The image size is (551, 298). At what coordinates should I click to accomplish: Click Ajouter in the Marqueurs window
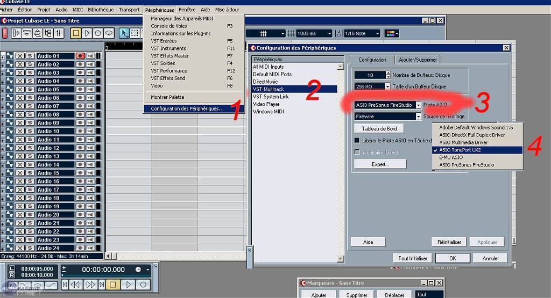[319, 295]
